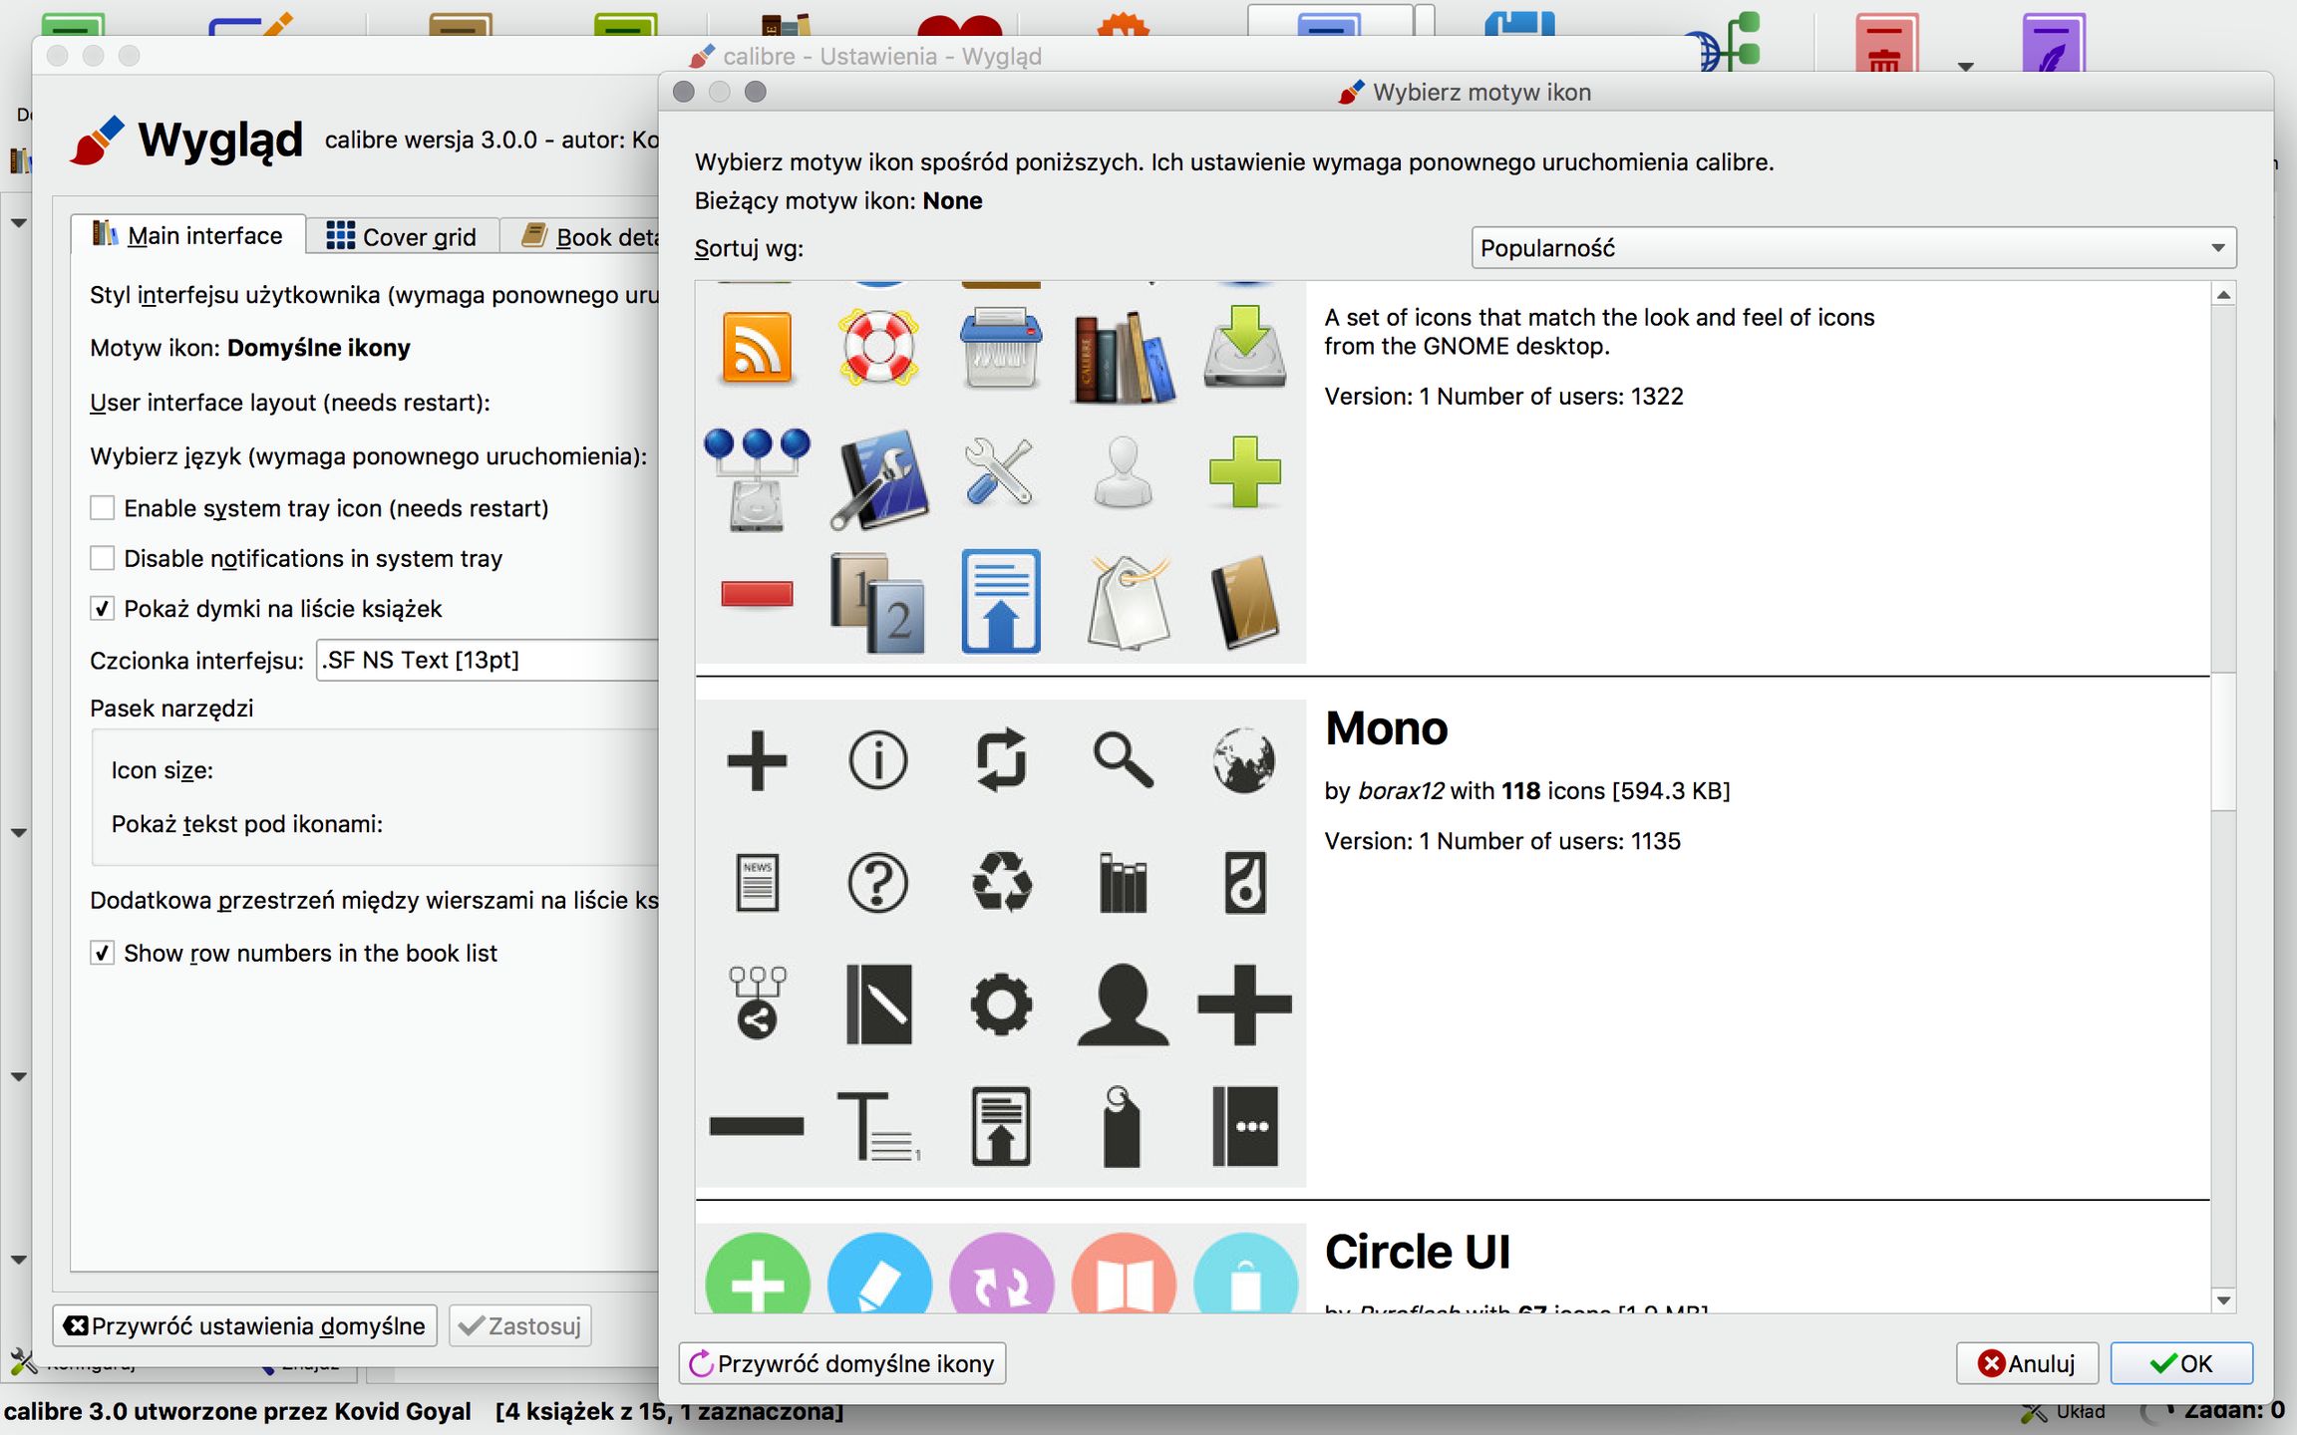The image size is (2297, 1435).
Task: Click the small arrow next to trash book icon
Action: point(1966,67)
